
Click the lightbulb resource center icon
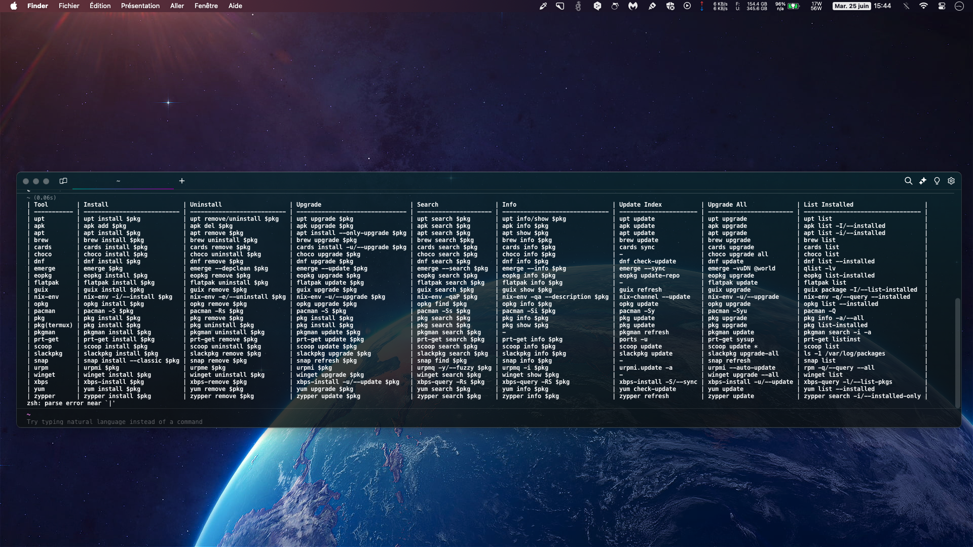tap(937, 181)
